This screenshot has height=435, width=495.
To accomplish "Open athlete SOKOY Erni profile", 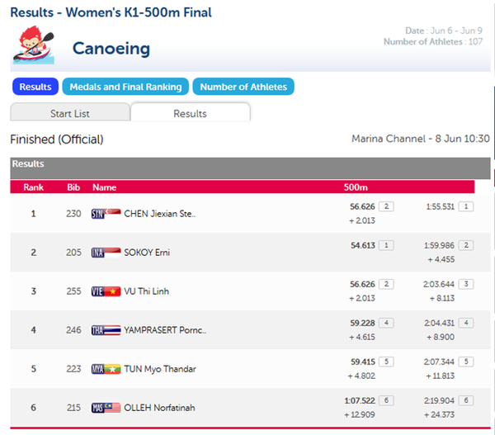I will point(147,253).
